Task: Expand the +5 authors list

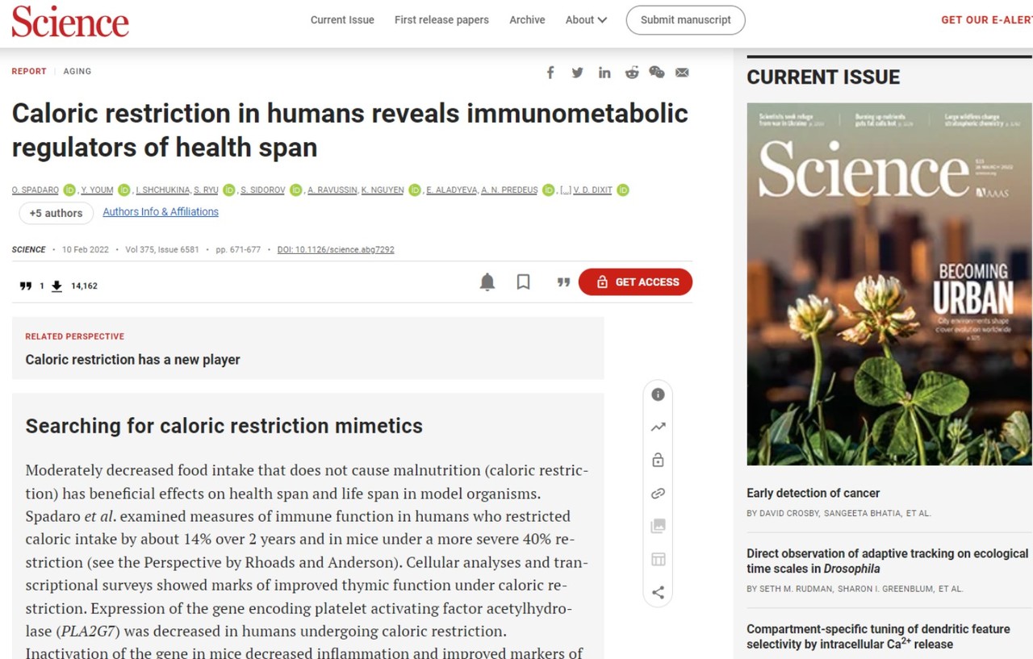Action: (56, 213)
